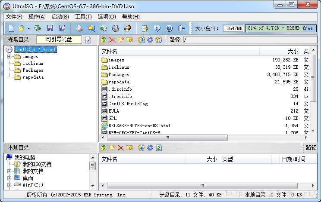Expand the images folder in the disc tree
This screenshot has height=202, width=321.
coord(9,56)
